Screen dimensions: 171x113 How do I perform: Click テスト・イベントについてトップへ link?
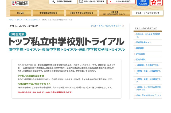click(106, 26)
